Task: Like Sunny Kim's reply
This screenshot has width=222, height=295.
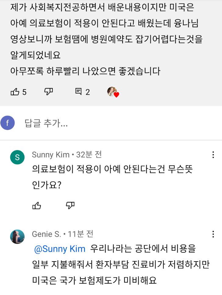Action: click(x=37, y=206)
